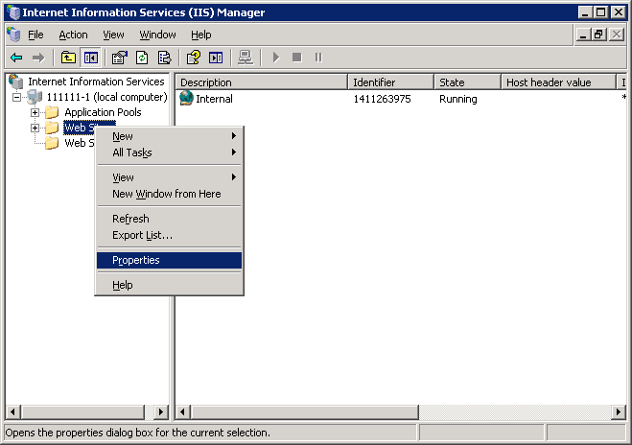Choose New Window from Here

click(170, 194)
